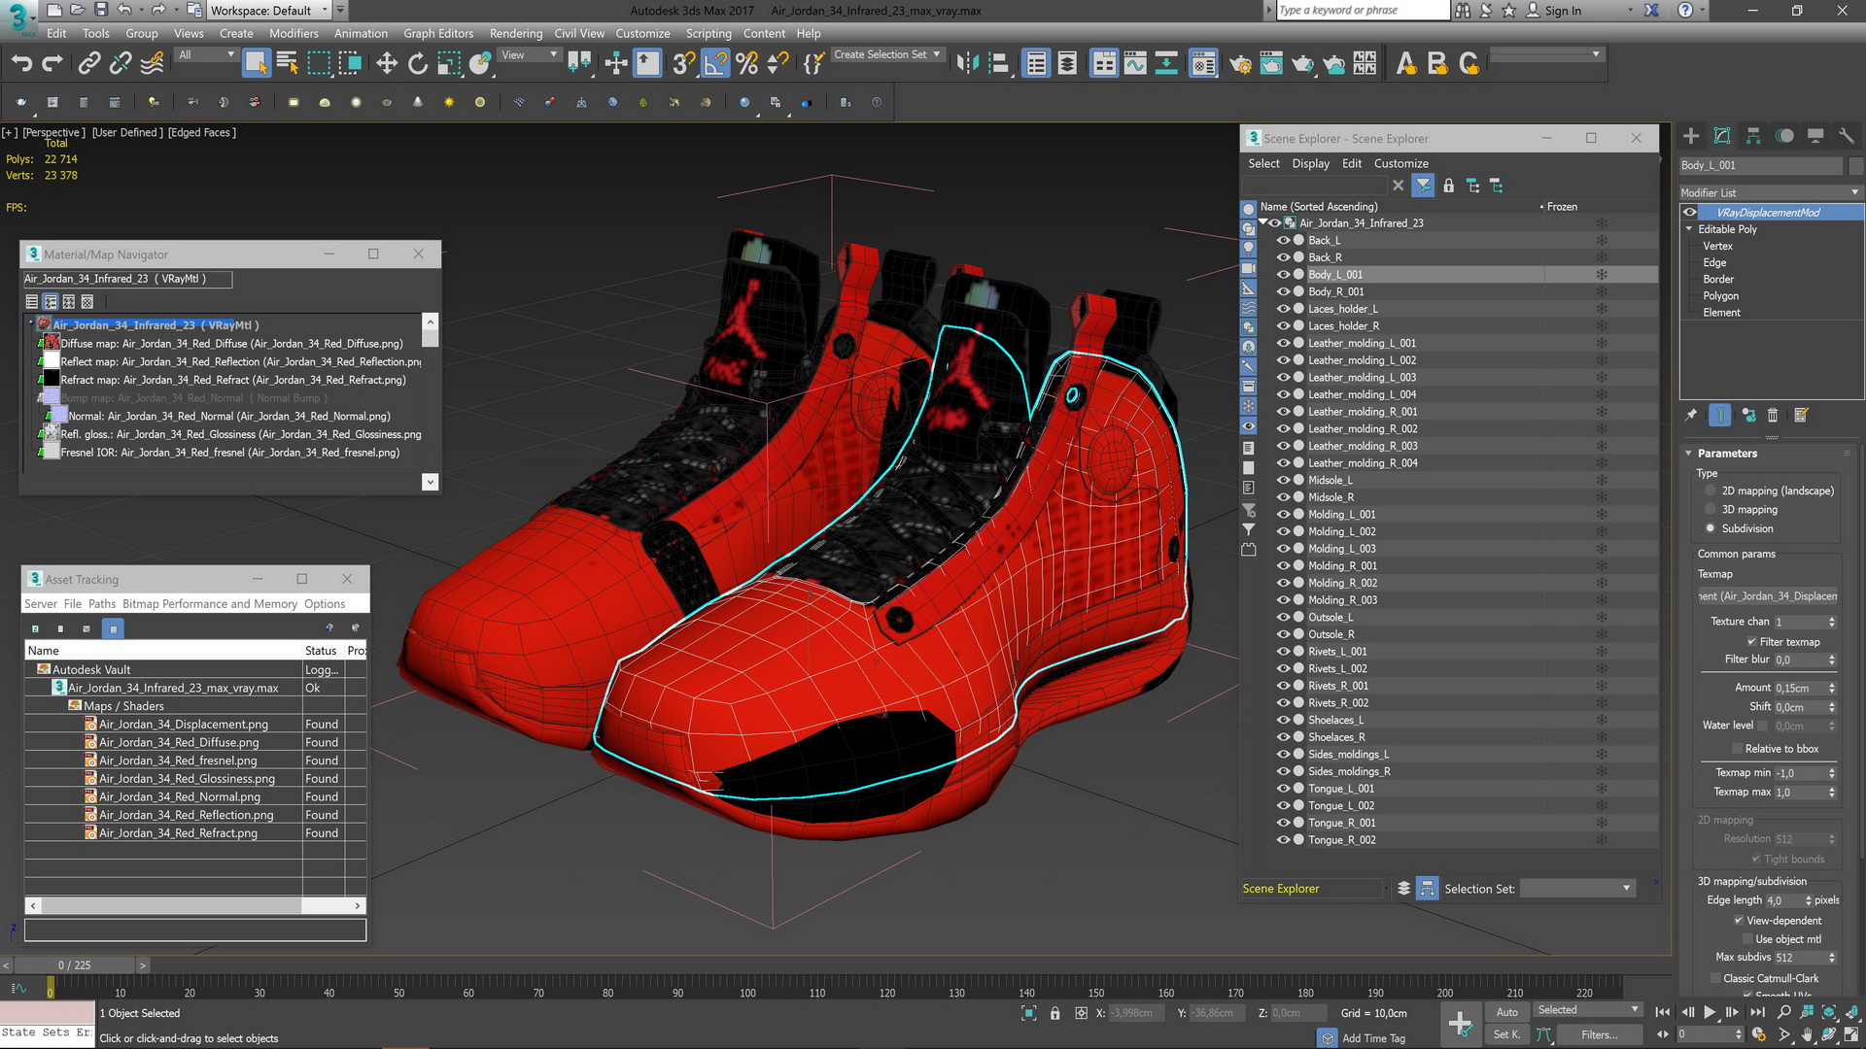
Task: Toggle visibility eye of Body_L_001
Action: [x=1283, y=275]
